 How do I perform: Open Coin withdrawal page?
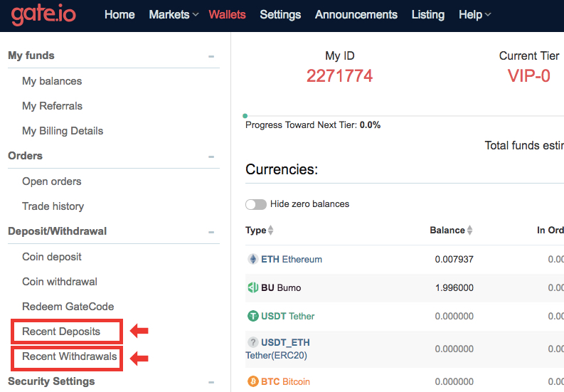59,282
